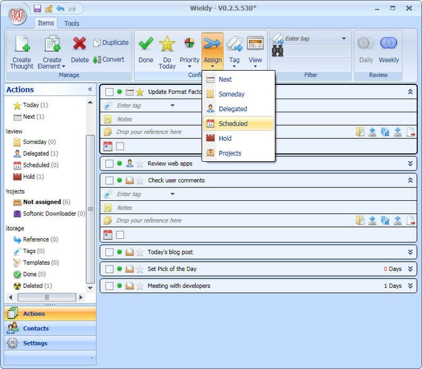The height and width of the screenshot is (369, 422).
Task: Click the padlock icon in quick toolbar
Action: 48,9
